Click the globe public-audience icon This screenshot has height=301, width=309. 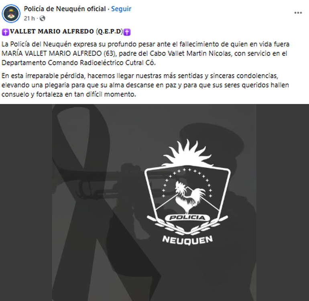(43, 18)
